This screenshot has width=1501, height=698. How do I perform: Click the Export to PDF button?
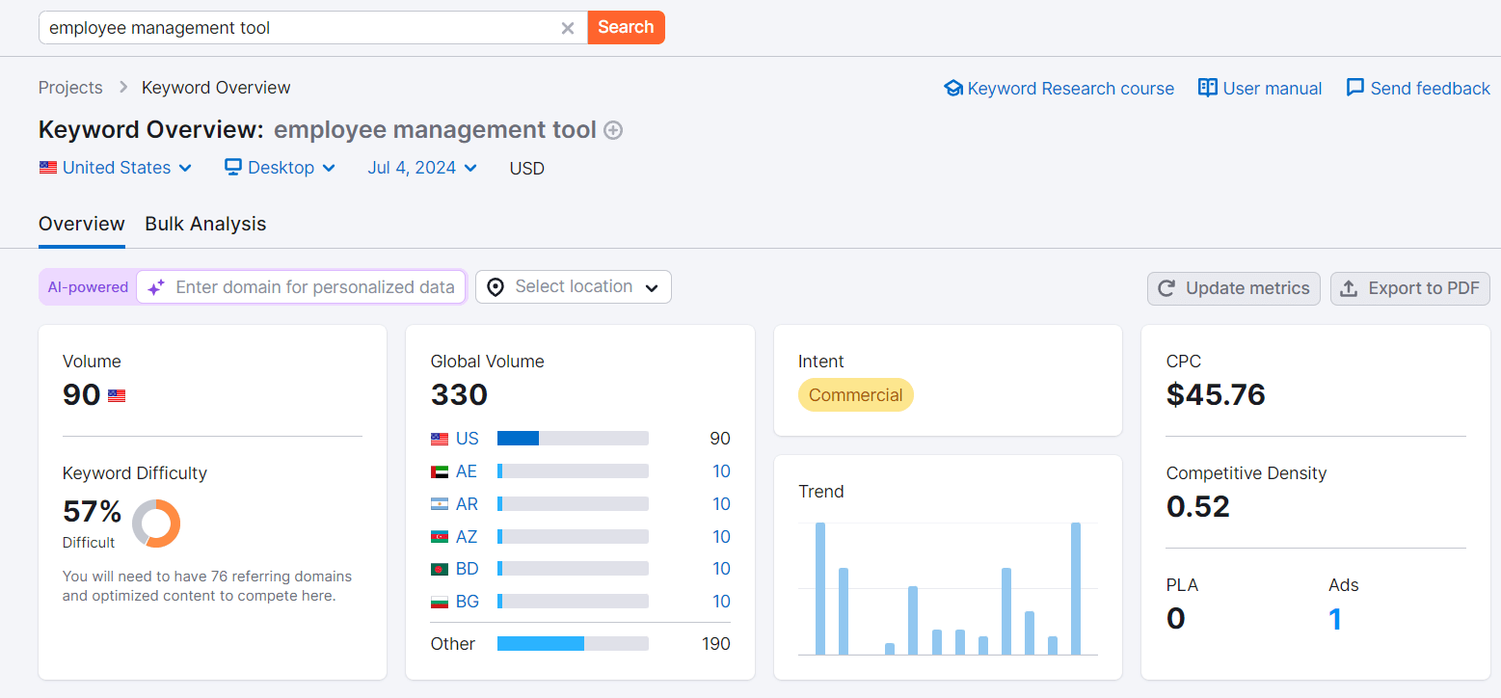(x=1410, y=288)
